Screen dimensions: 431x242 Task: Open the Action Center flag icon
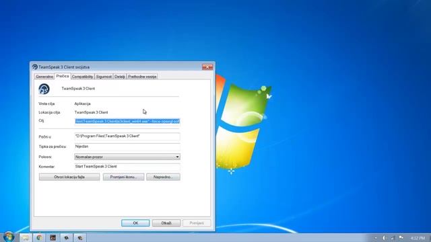(401, 238)
